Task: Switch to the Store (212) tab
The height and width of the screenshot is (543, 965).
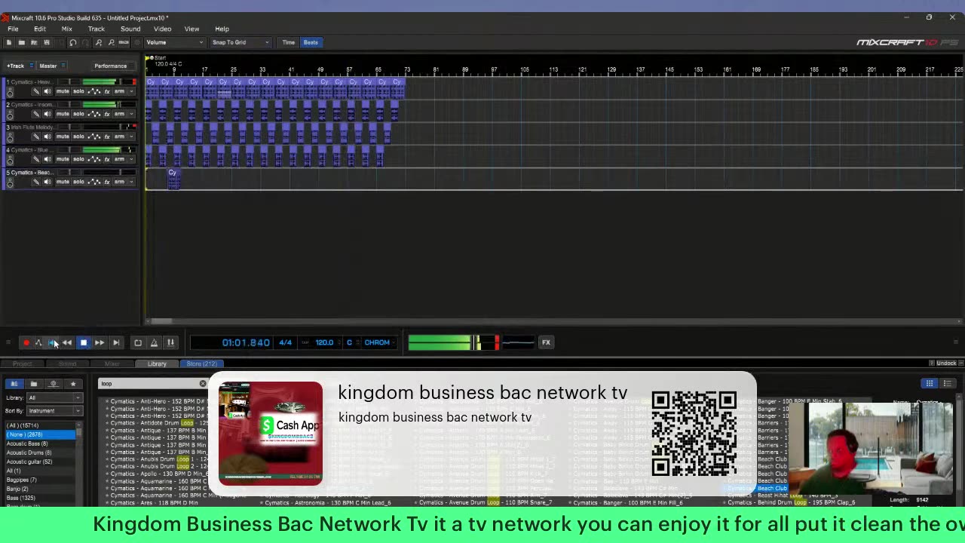Action: pos(201,364)
